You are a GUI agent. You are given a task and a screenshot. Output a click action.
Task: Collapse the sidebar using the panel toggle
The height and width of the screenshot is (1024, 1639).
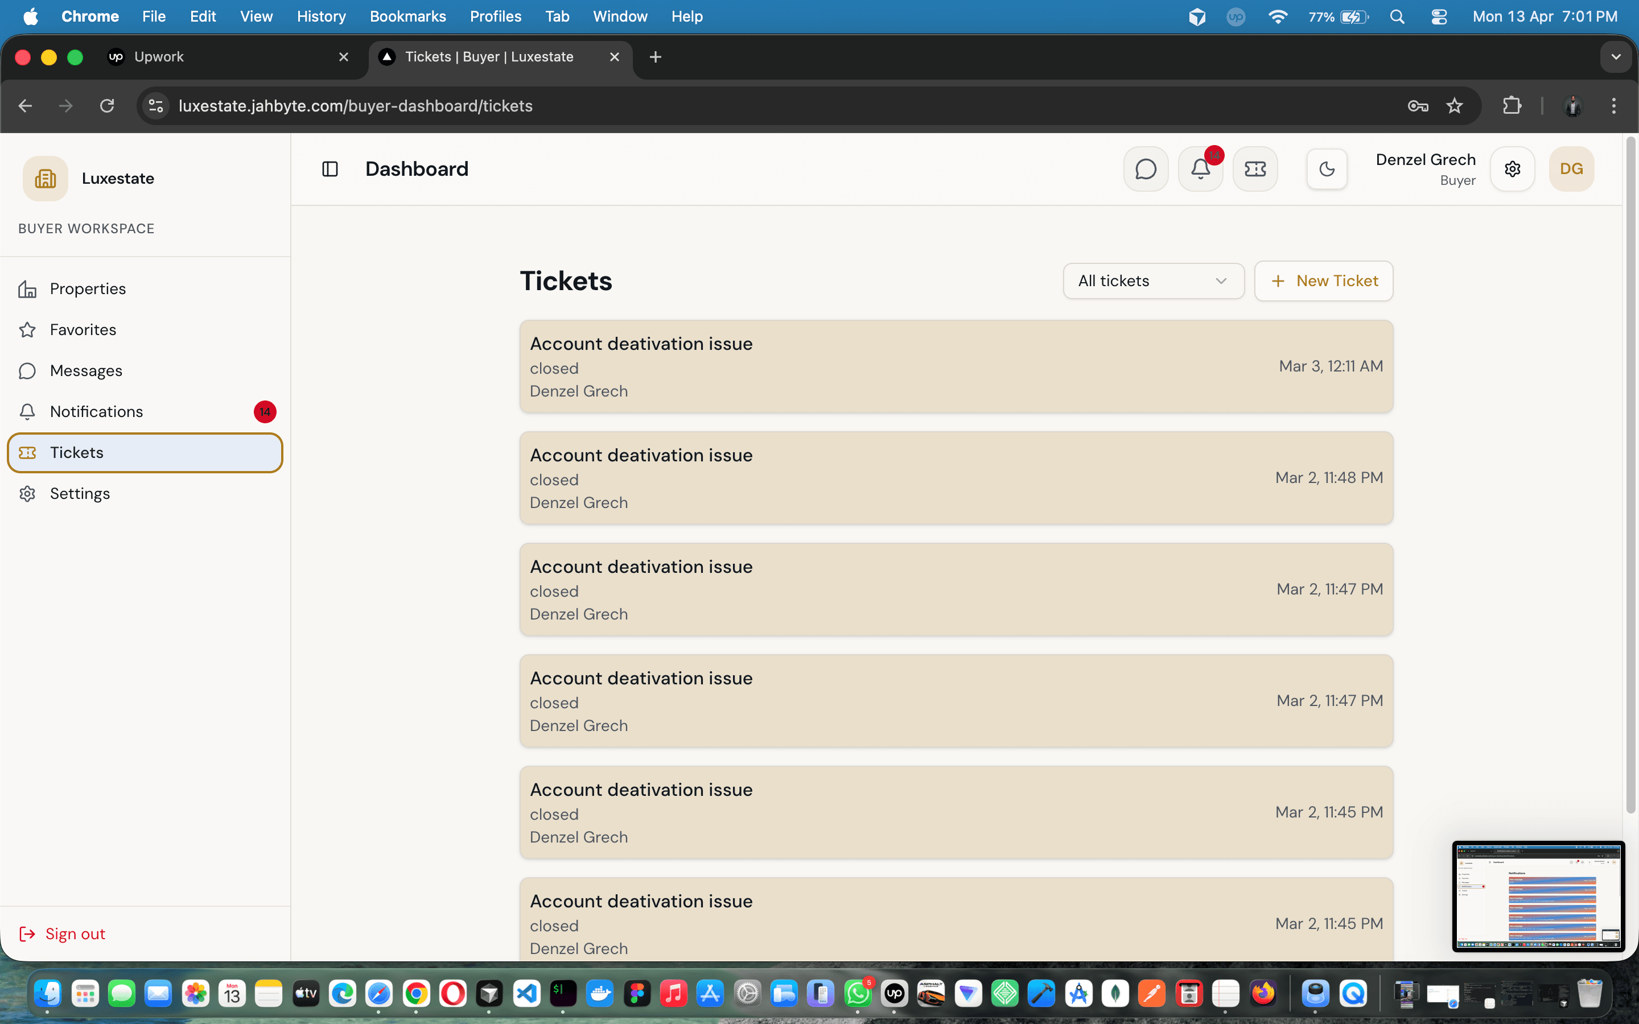pos(330,168)
